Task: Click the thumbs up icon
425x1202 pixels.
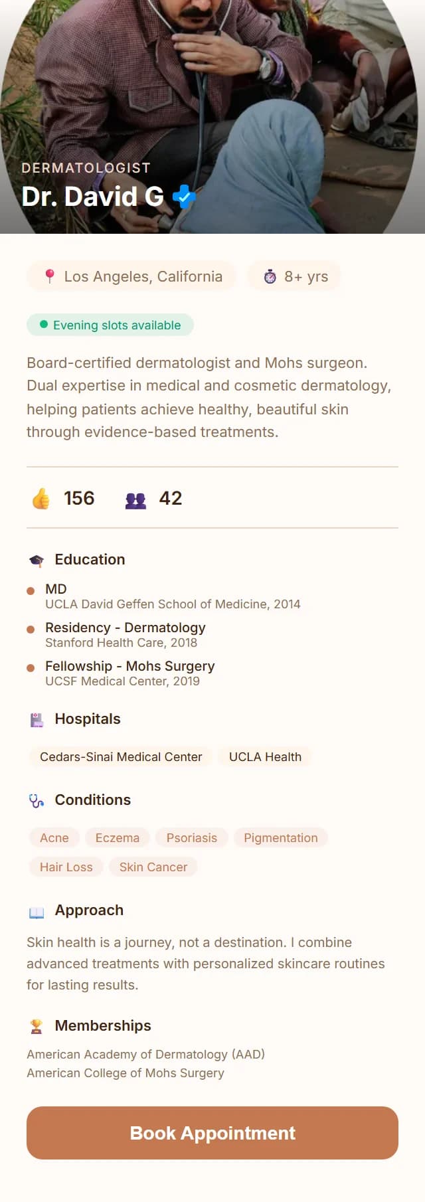Action: [x=41, y=498]
